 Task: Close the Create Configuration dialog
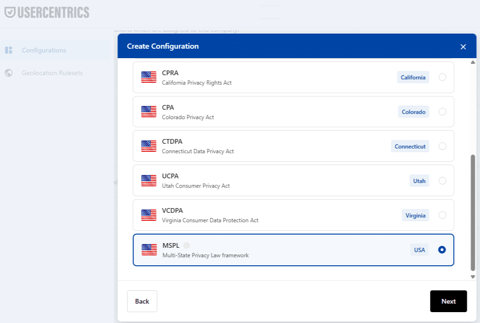(x=463, y=47)
